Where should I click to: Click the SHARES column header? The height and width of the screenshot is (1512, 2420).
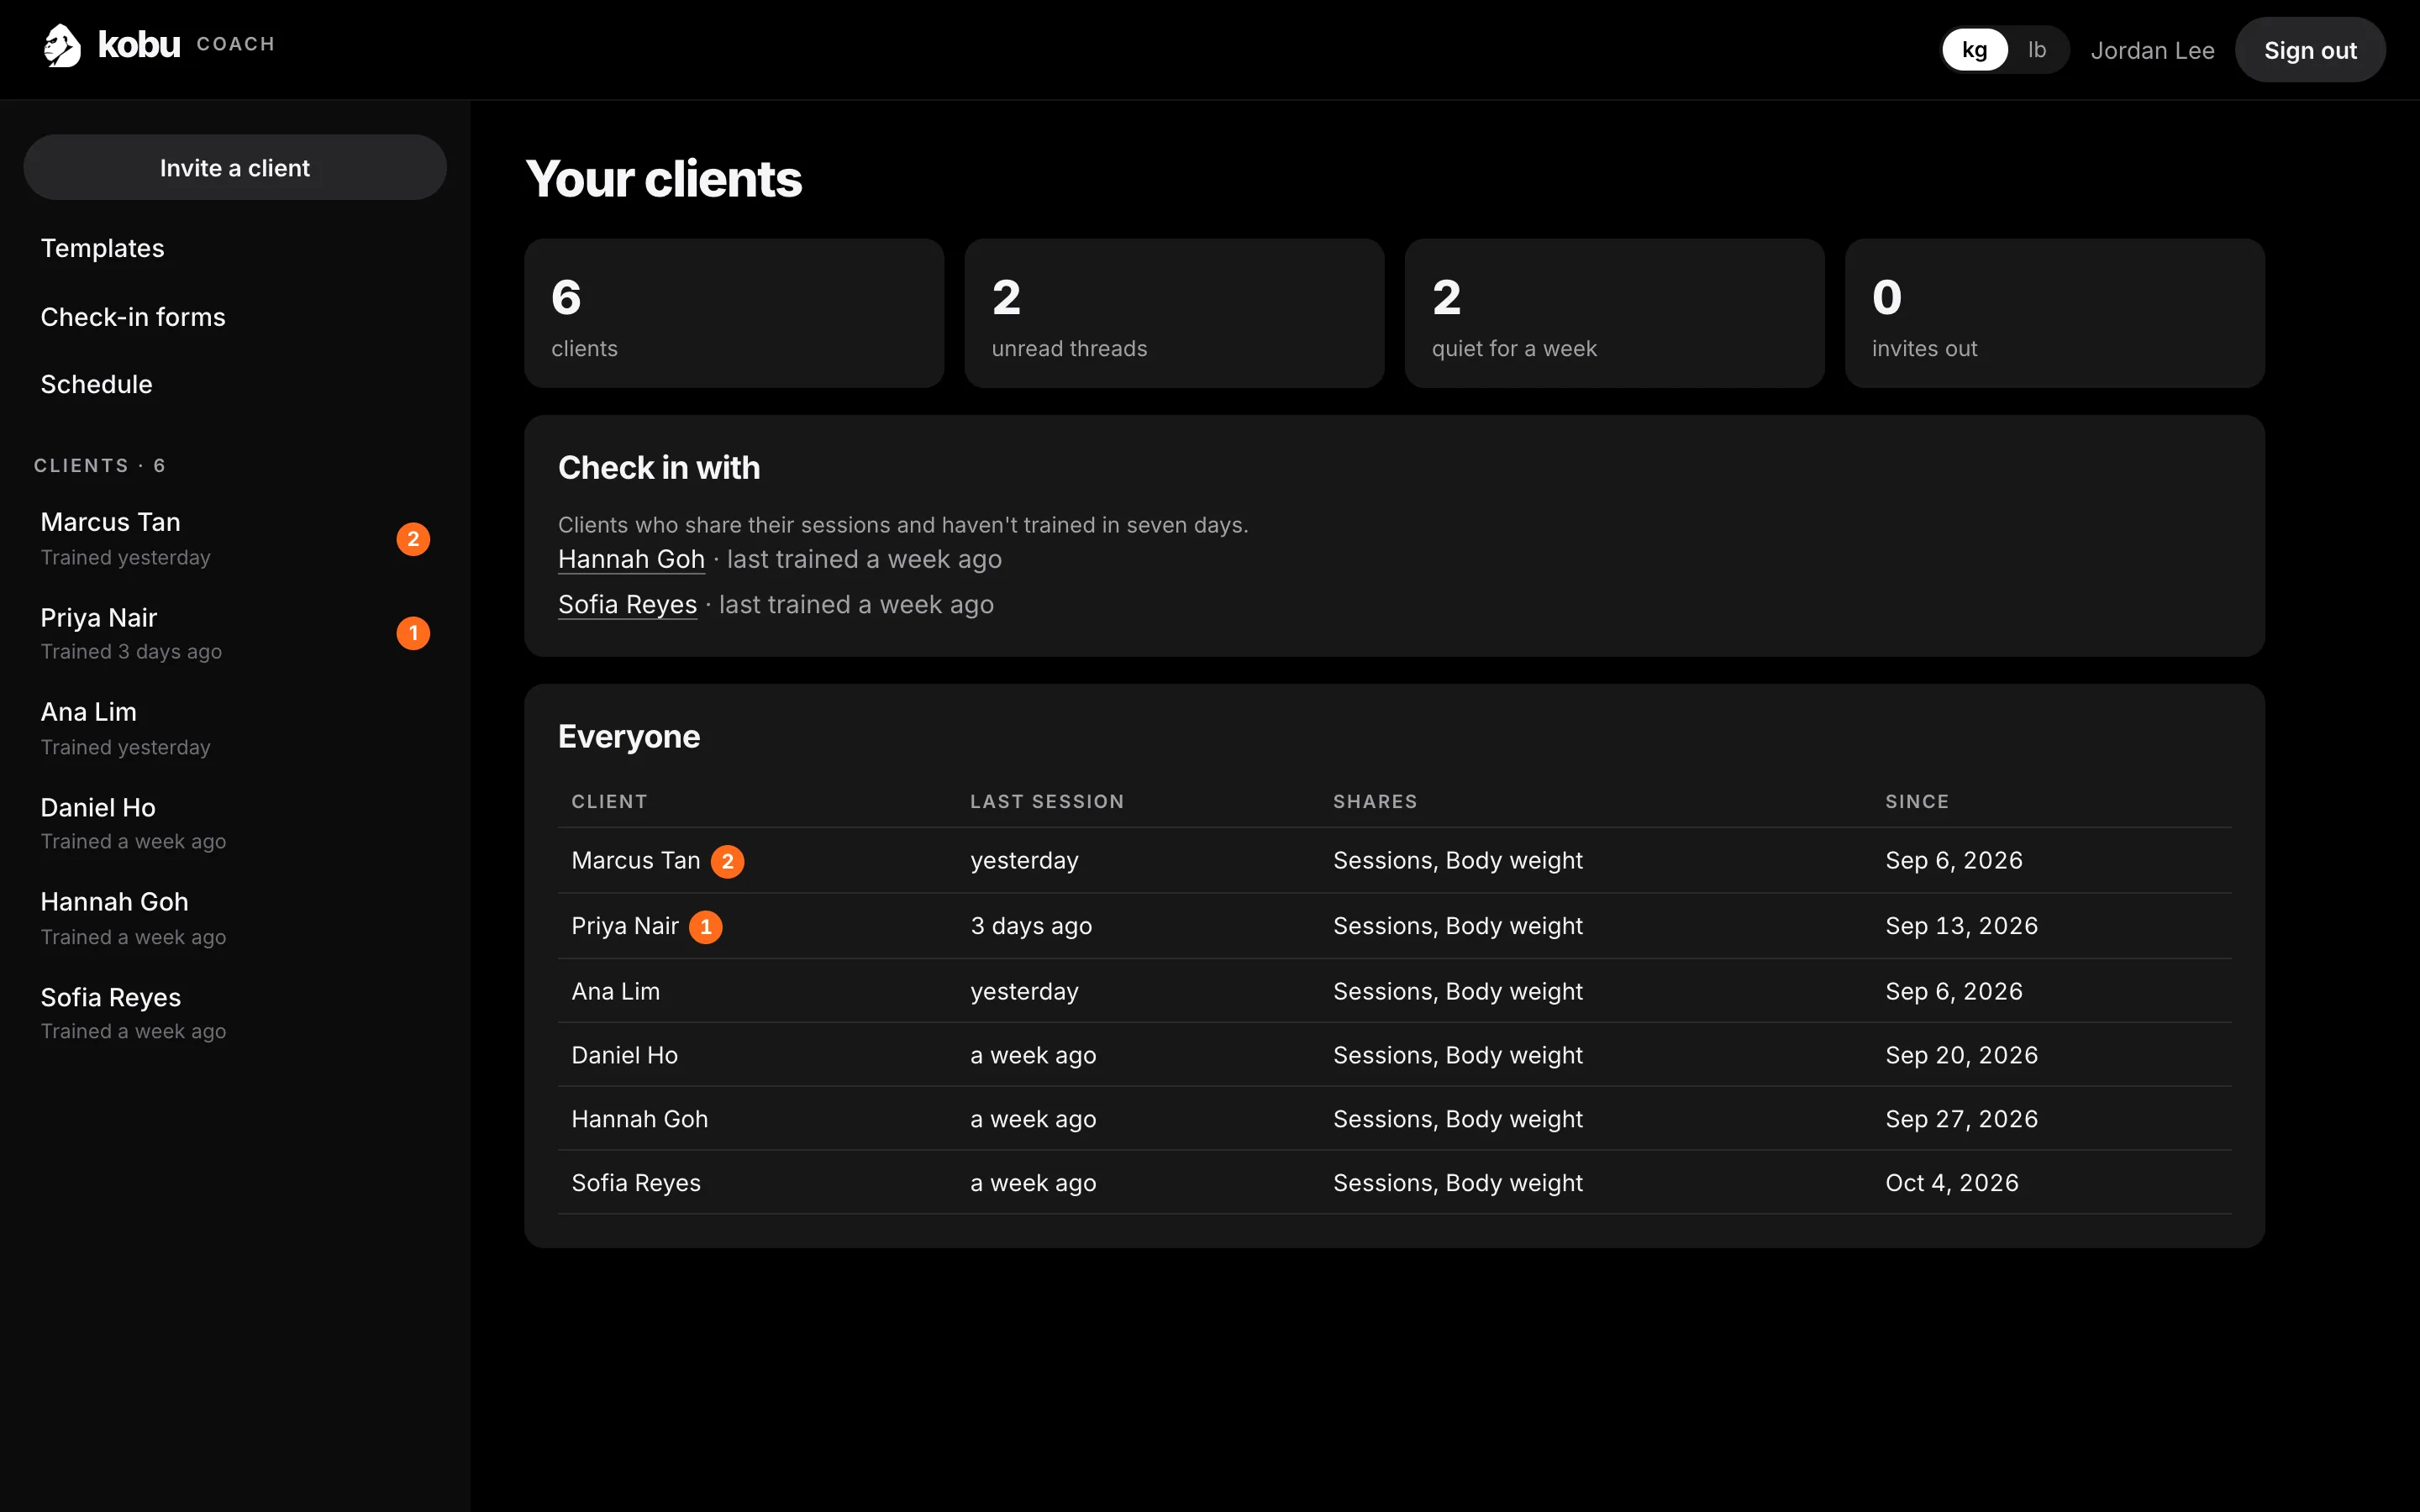[1375, 802]
